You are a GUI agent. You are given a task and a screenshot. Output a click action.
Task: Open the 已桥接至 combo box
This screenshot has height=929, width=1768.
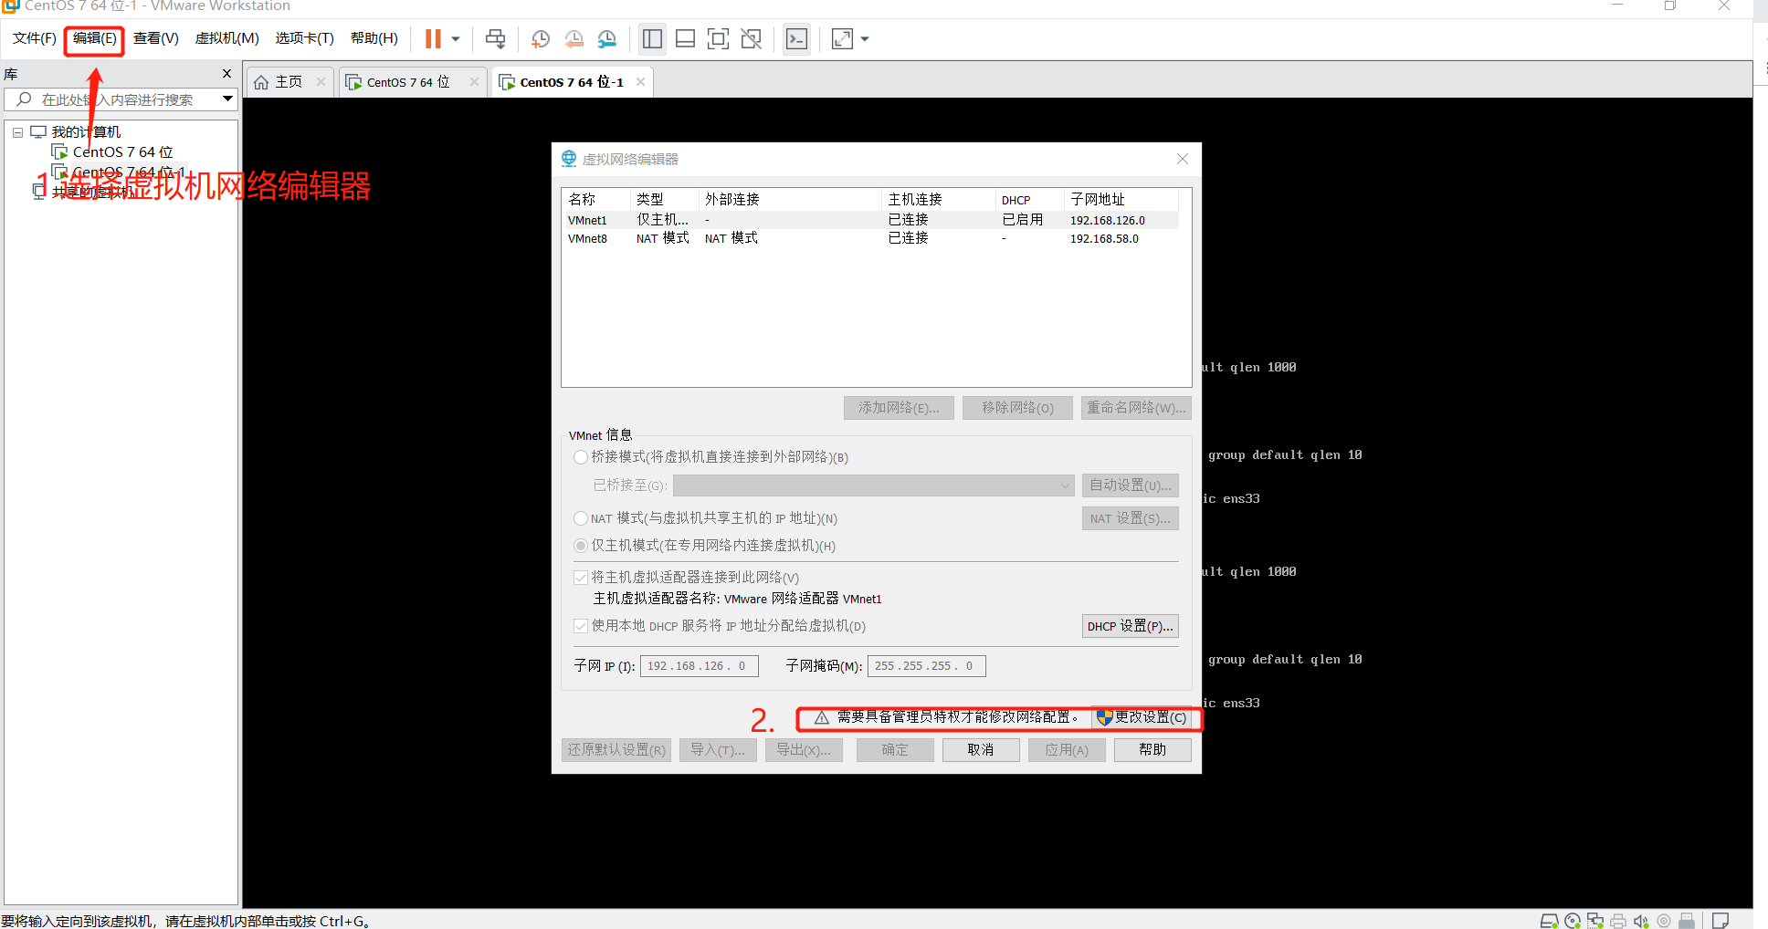[874, 485]
